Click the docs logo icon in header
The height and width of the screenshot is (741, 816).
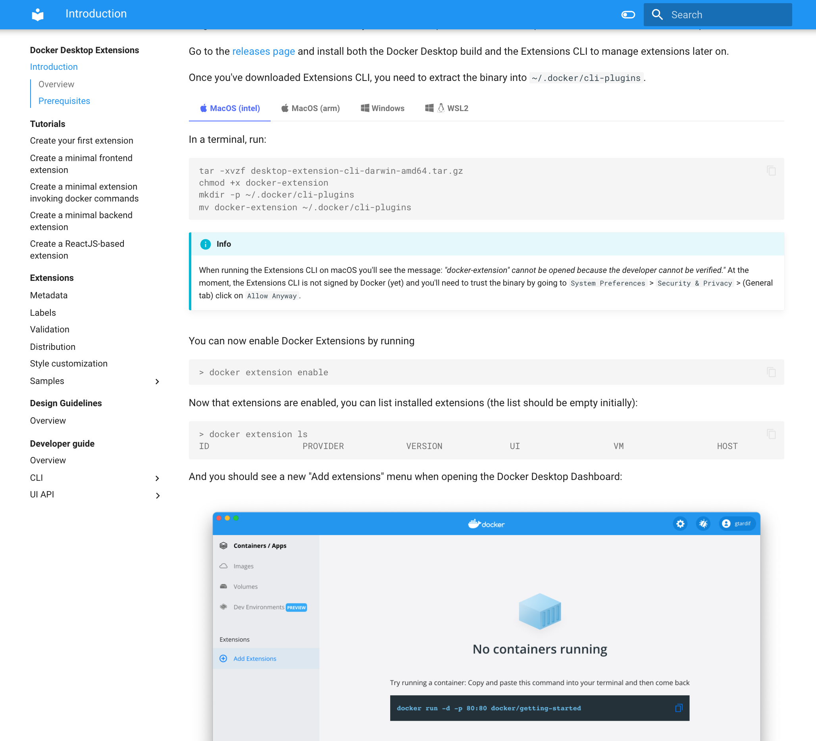(38, 15)
